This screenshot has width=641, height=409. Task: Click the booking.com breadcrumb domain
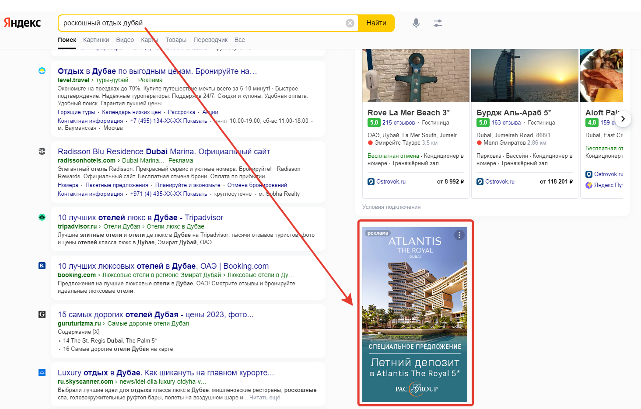[77, 275]
